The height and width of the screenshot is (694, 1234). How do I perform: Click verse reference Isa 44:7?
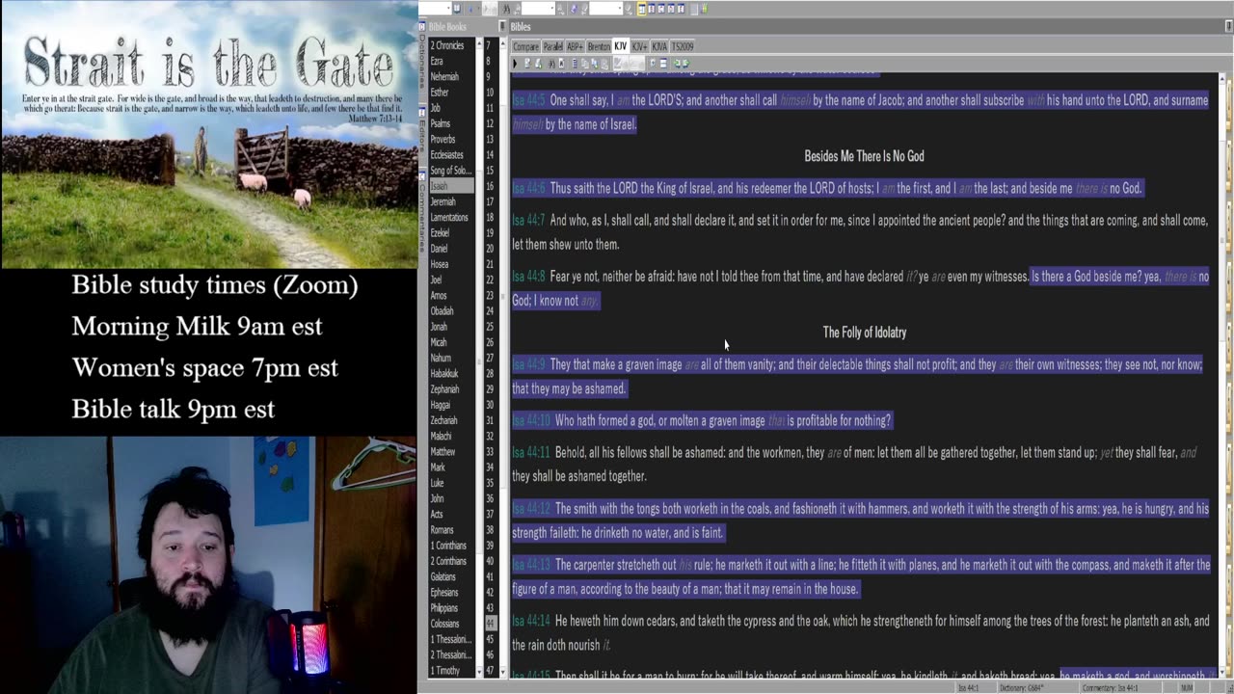(x=528, y=221)
